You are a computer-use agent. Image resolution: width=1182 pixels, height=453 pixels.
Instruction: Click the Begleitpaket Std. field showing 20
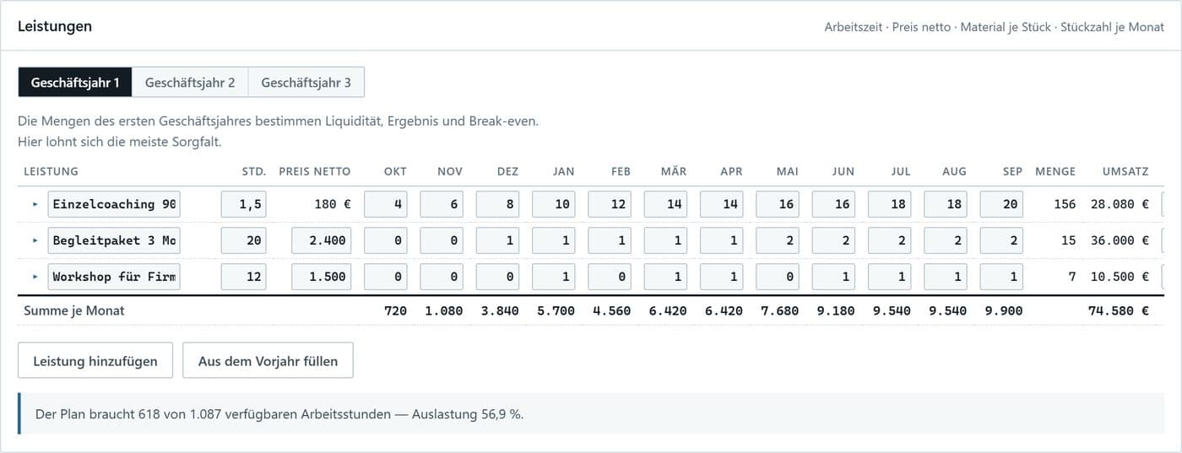click(244, 240)
